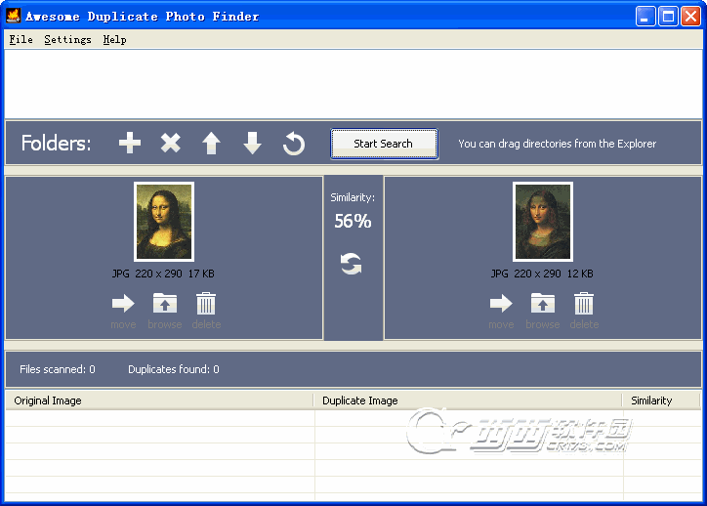Click the browse folder icon under the right image
Image resolution: width=707 pixels, height=506 pixels.
542,303
